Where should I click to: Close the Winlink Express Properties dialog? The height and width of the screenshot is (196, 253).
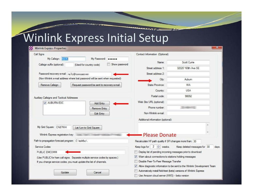pos(217,47)
